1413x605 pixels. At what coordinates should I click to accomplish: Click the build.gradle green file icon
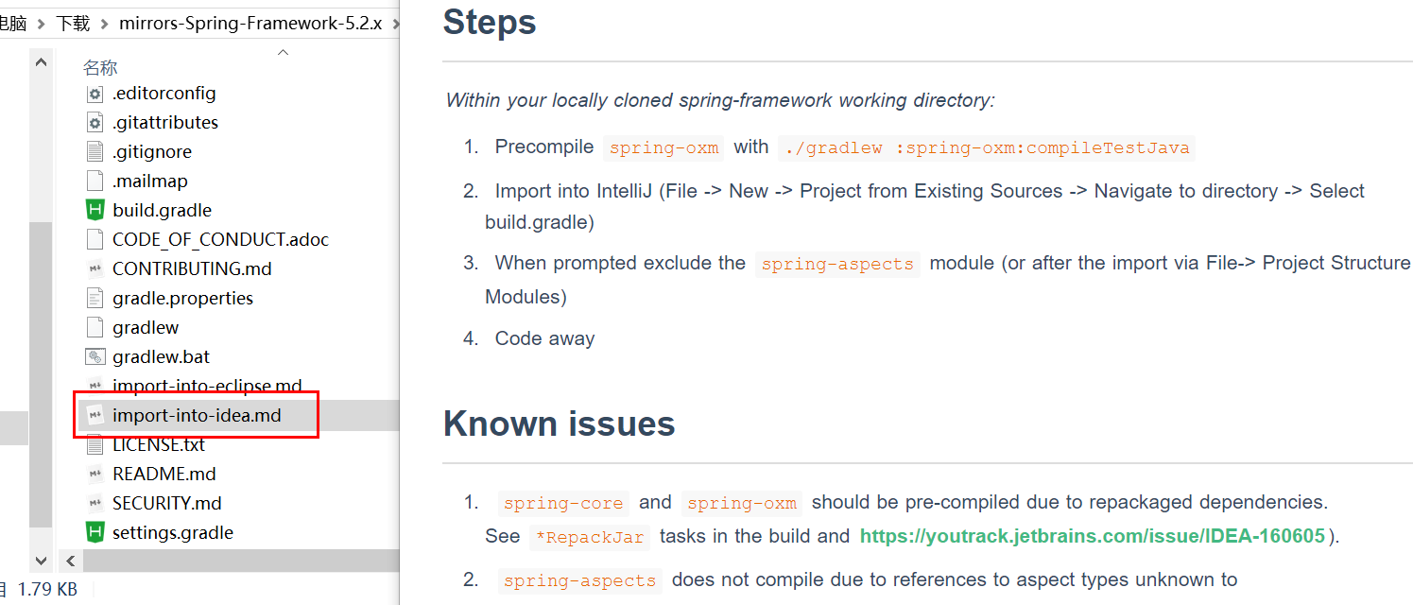(95, 210)
